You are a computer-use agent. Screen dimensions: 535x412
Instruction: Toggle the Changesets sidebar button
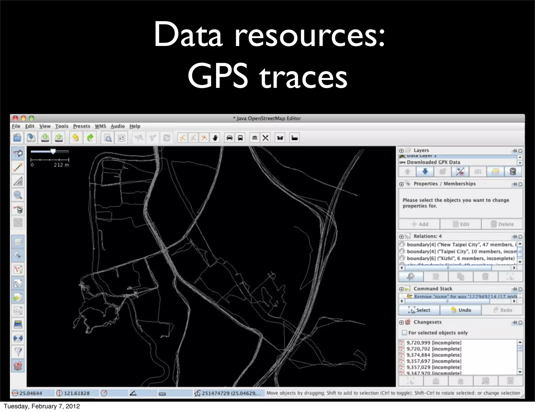18,366
